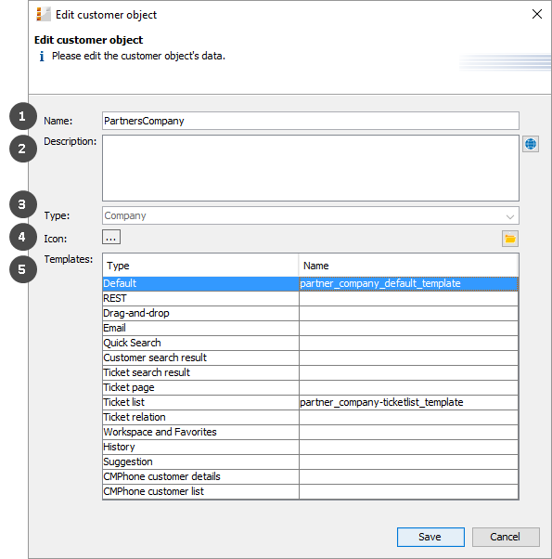Click the blue info icon

tap(42, 57)
